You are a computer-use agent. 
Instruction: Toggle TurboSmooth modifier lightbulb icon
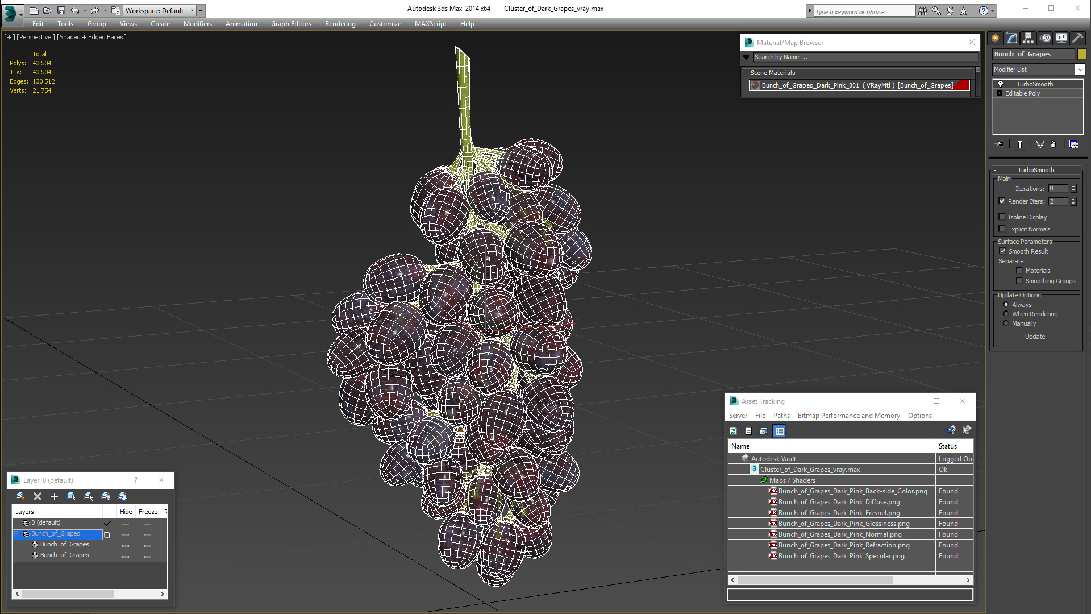click(1001, 84)
